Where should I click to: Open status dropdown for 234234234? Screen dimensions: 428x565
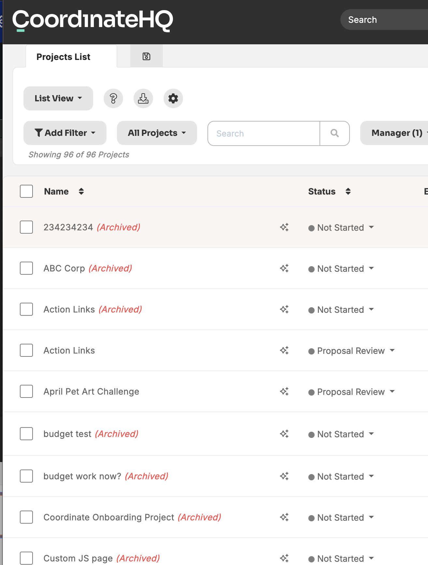coord(341,227)
